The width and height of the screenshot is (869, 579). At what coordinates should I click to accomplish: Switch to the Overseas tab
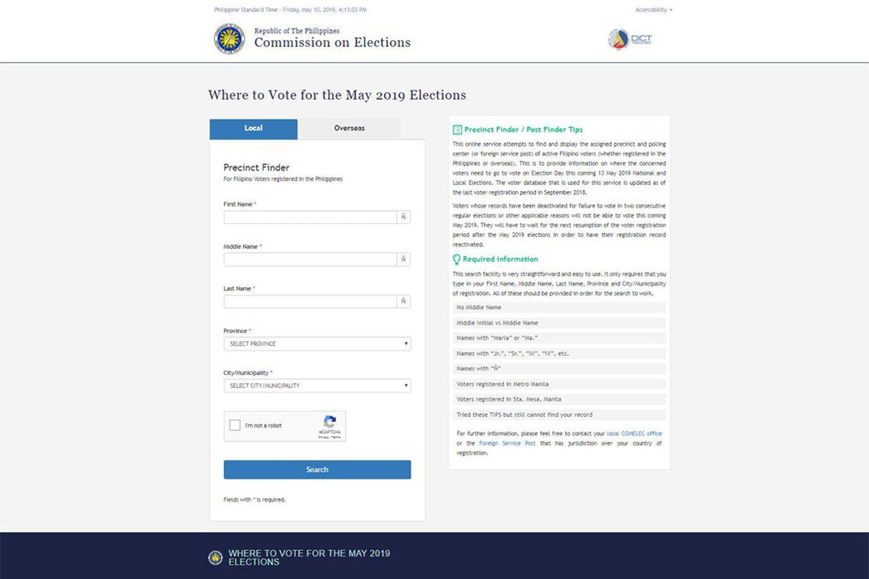(x=349, y=128)
